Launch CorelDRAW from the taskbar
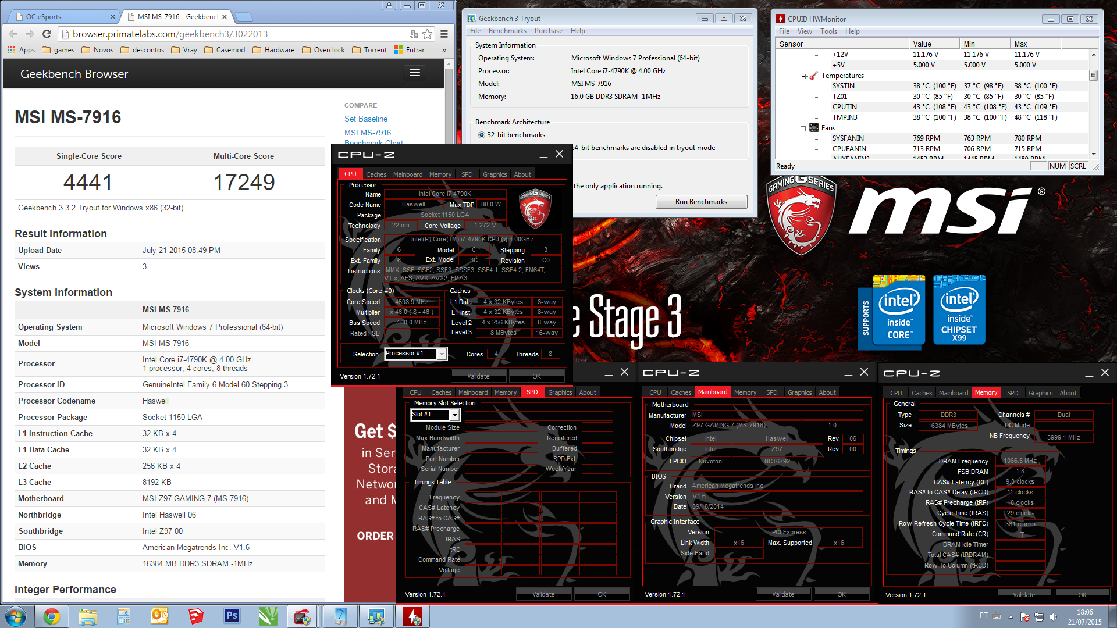 click(268, 617)
